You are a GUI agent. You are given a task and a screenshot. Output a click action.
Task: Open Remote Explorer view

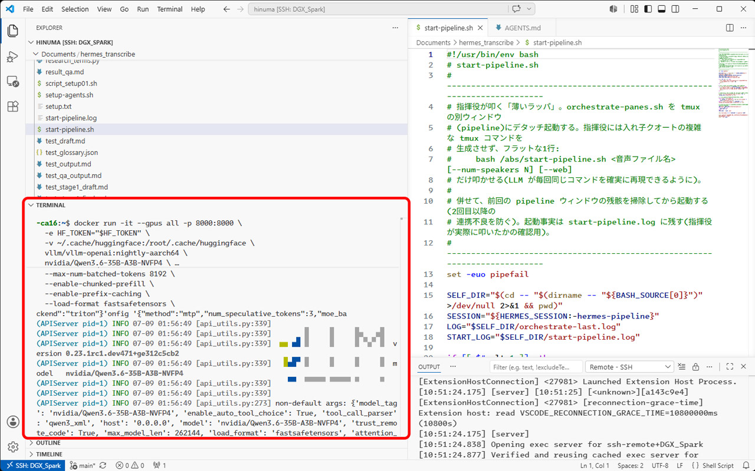[12, 81]
